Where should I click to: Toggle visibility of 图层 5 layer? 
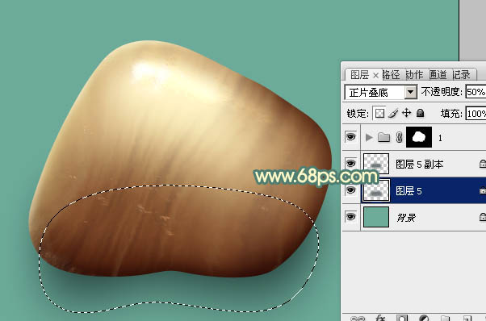(350, 190)
